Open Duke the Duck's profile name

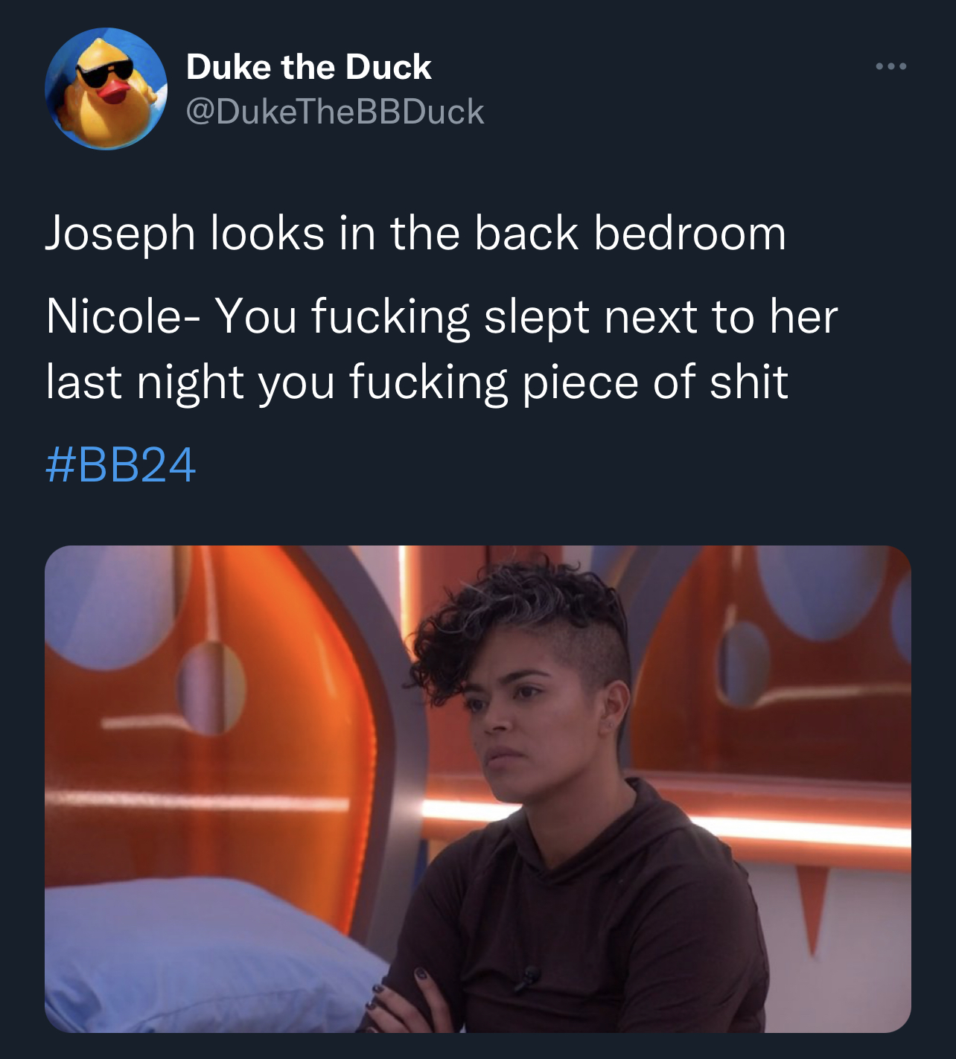click(x=308, y=67)
